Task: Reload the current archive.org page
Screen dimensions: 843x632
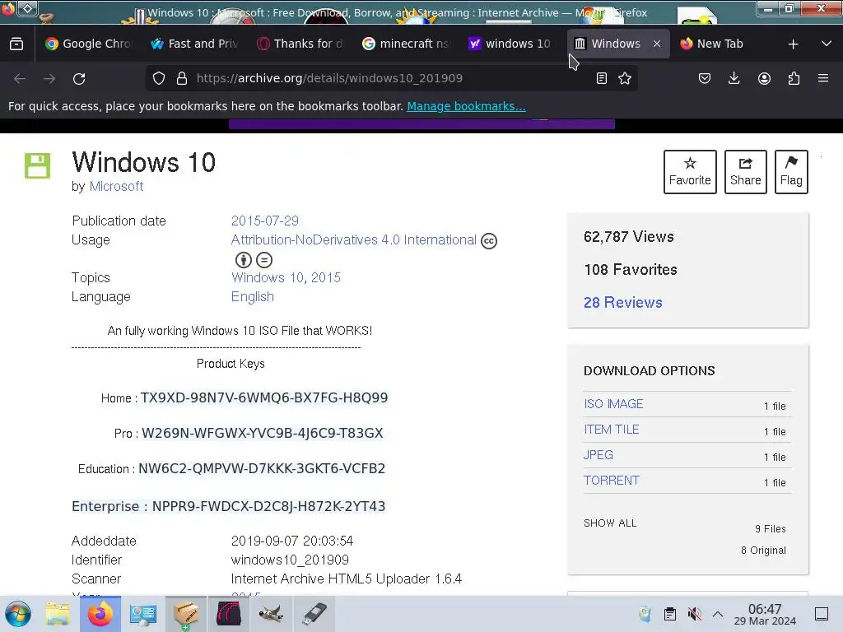Action: pos(79,78)
